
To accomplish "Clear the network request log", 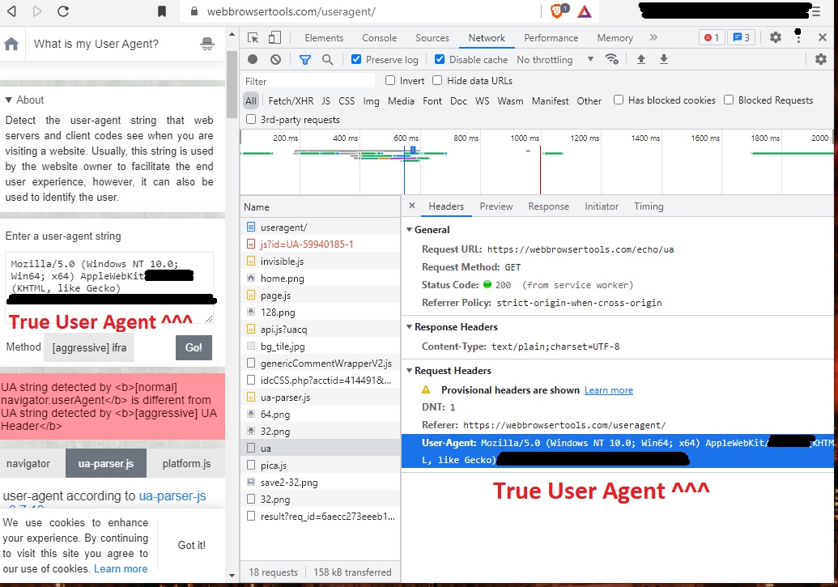I will tap(274, 59).
